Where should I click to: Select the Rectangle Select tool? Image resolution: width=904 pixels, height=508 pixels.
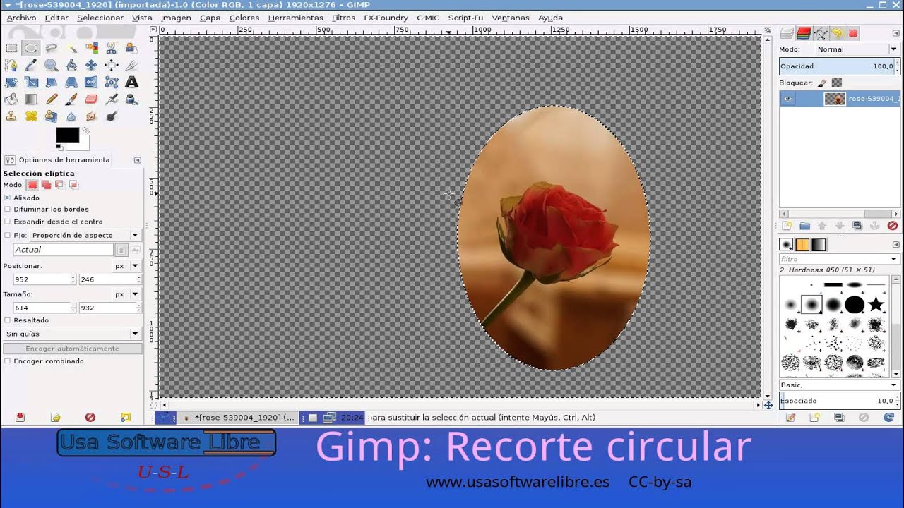(x=11, y=48)
